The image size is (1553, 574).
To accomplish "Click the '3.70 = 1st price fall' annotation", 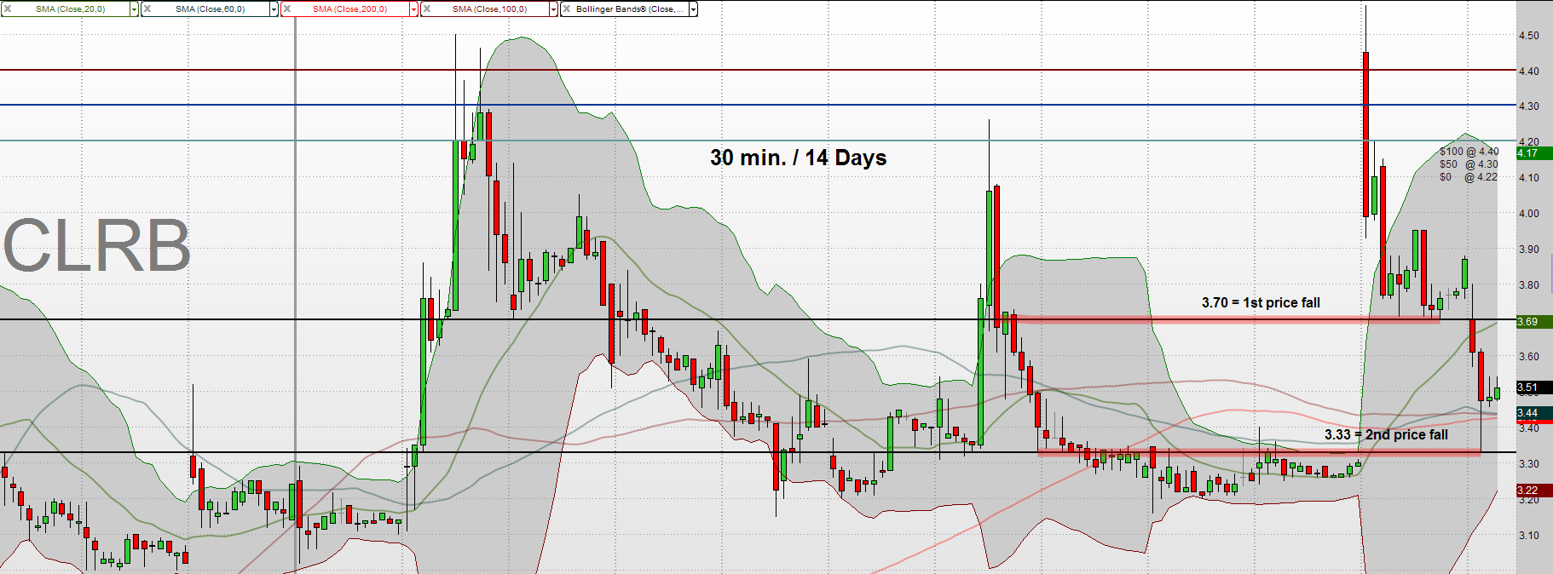I will click(1261, 302).
